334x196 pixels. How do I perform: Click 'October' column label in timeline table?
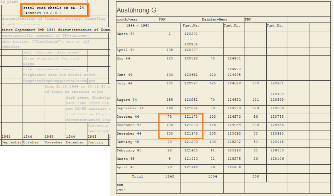(31, 143)
